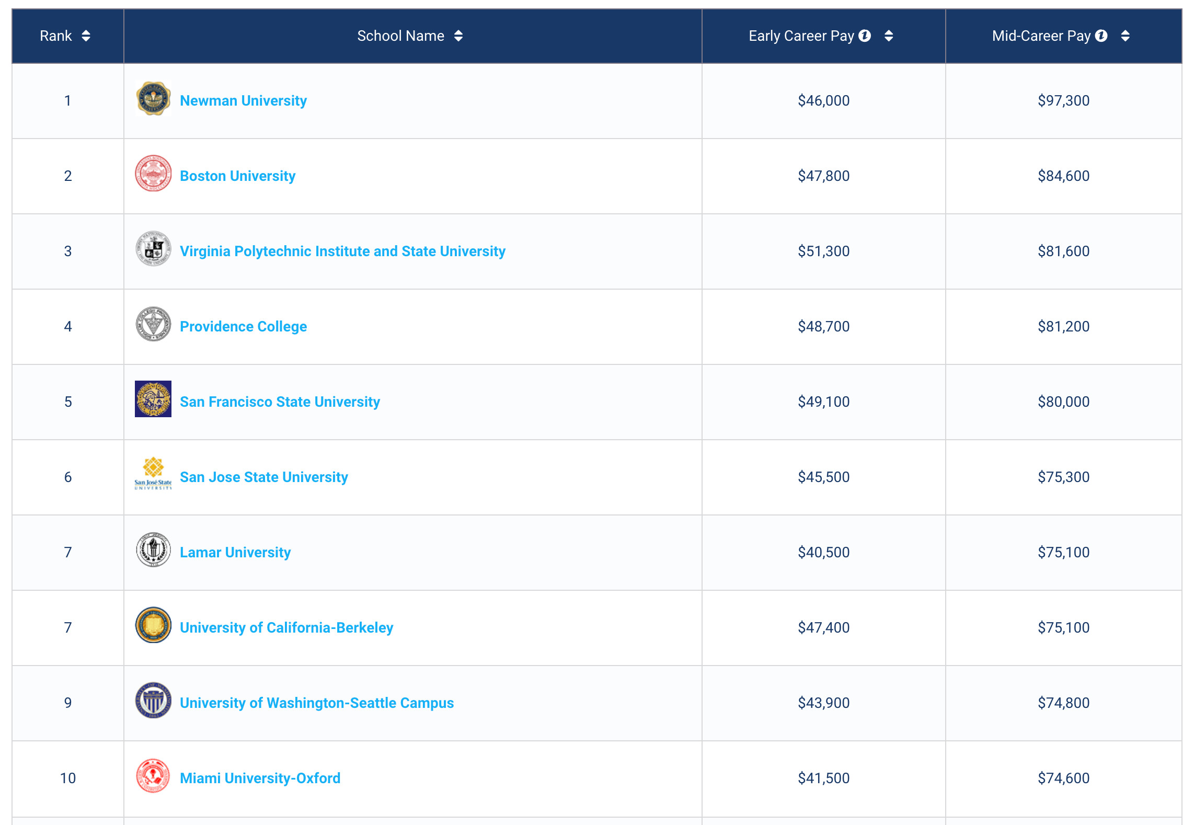Sort table by School Name using sort arrows
The height and width of the screenshot is (825, 1194).
tap(458, 36)
